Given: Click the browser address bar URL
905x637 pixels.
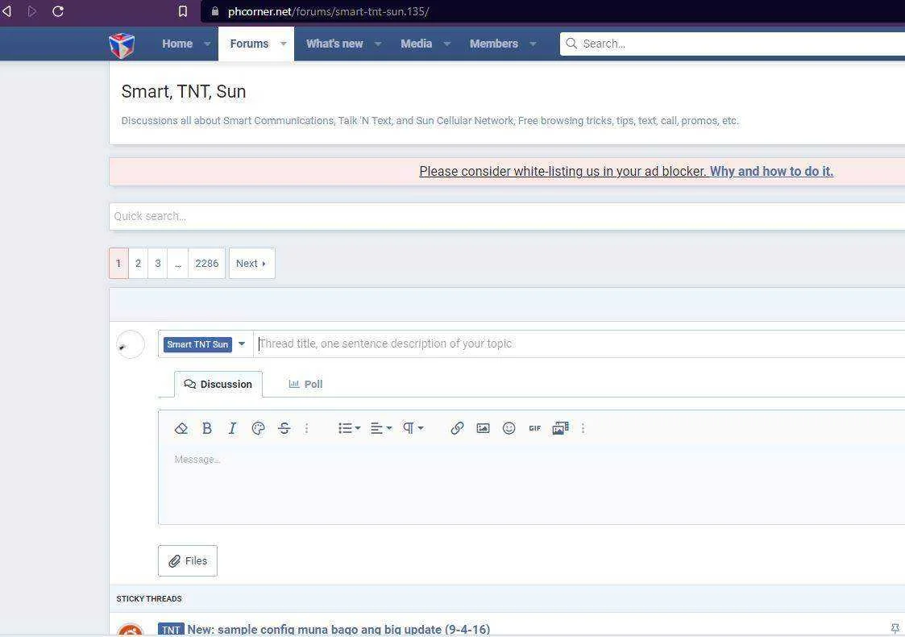Looking at the screenshot, I should [328, 11].
